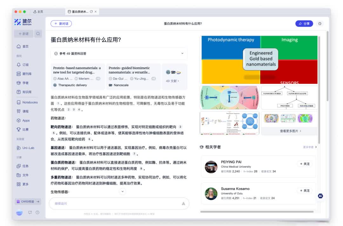
Task: Click the 新建 button in sidebar
Action: (x=24, y=34)
